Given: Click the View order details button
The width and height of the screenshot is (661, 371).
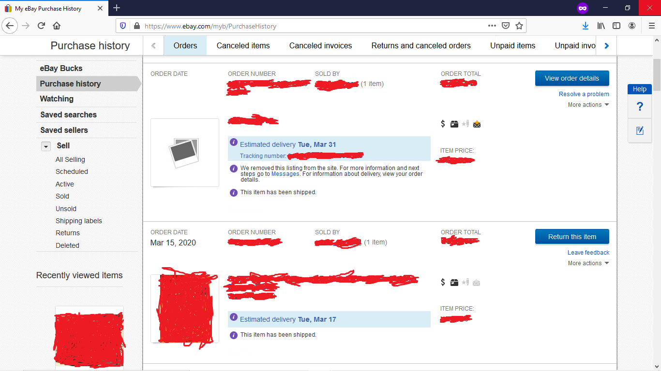Looking at the screenshot, I should (572, 78).
